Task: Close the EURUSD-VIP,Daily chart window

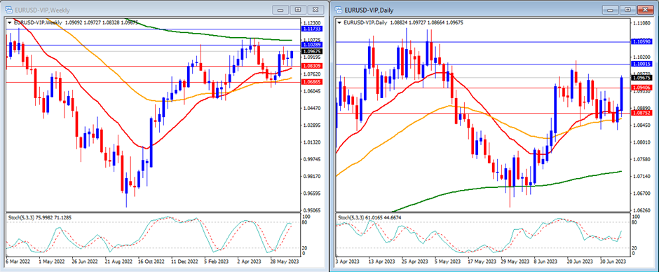Action: pyautogui.click(x=646, y=10)
